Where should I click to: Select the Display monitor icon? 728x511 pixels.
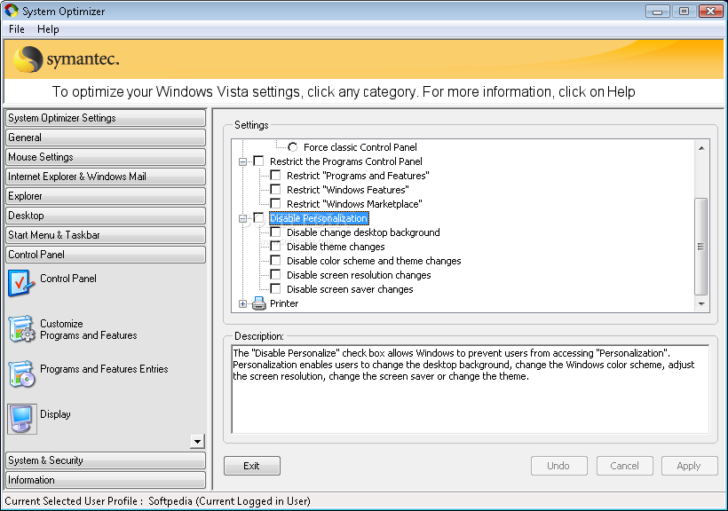pos(22,419)
